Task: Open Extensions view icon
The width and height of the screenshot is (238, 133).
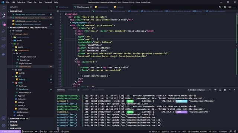Action: [x=3, y=47]
